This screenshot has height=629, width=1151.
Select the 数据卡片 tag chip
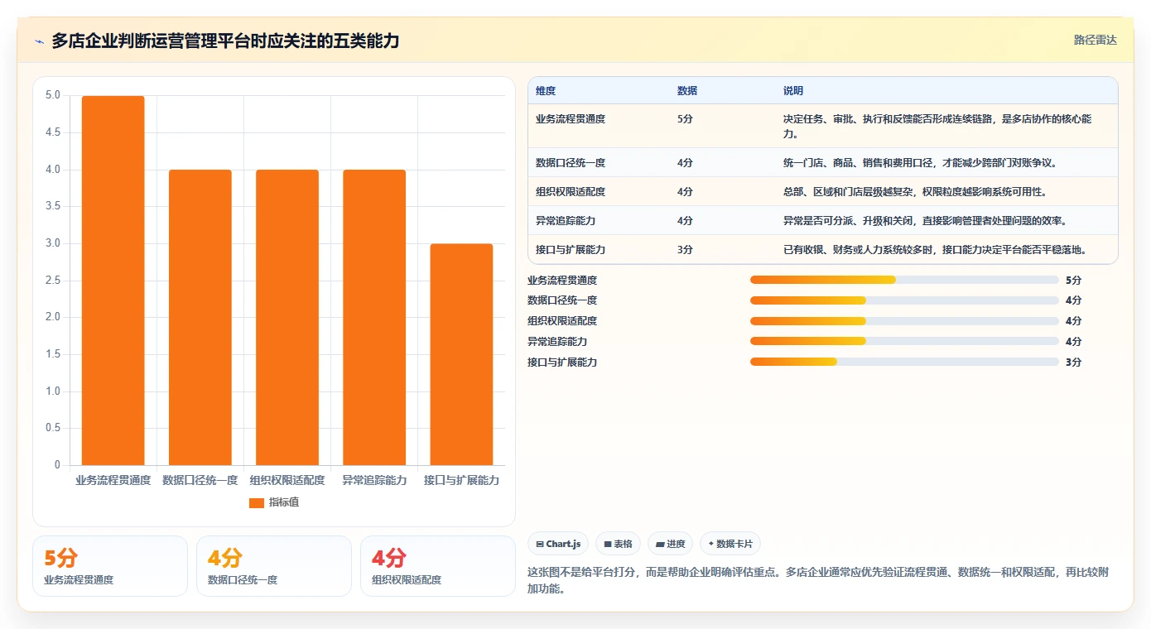[x=730, y=544]
